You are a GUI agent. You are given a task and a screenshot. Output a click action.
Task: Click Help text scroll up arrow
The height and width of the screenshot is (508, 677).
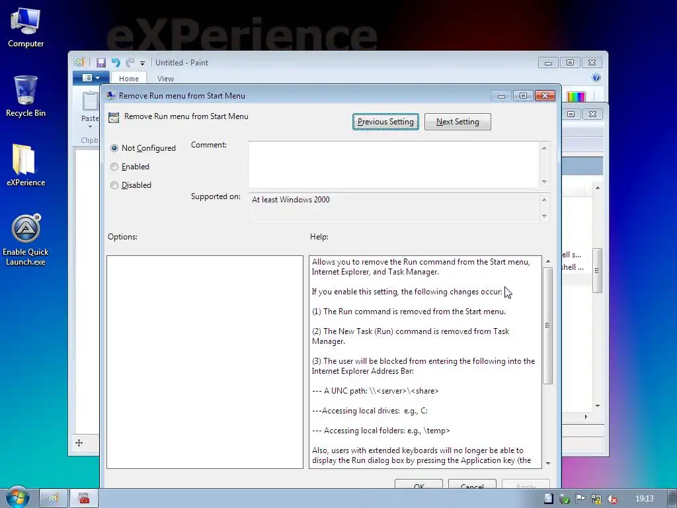(x=548, y=261)
